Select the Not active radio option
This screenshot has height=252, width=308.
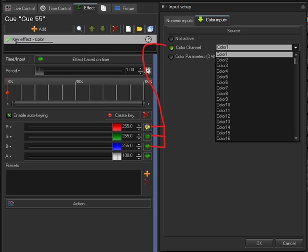pos(171,39)
